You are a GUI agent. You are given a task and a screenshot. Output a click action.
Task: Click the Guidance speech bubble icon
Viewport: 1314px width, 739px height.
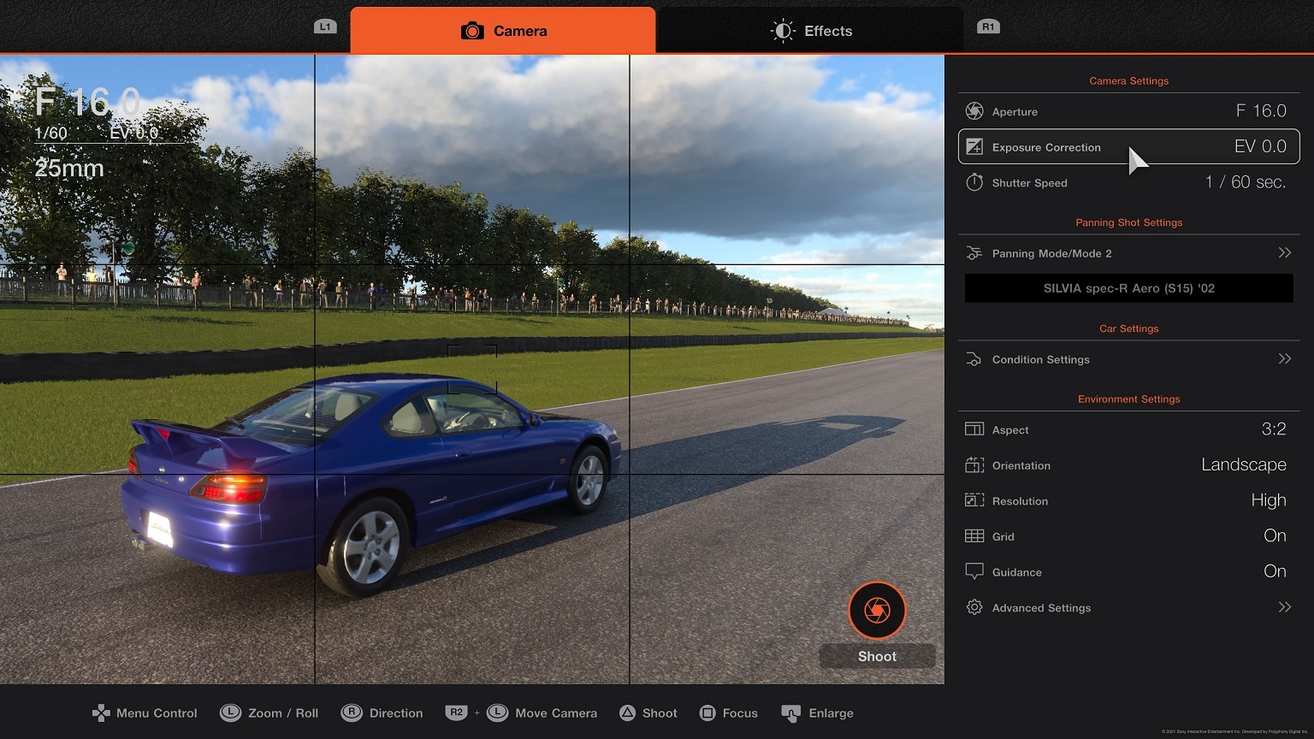pos(974,571)
